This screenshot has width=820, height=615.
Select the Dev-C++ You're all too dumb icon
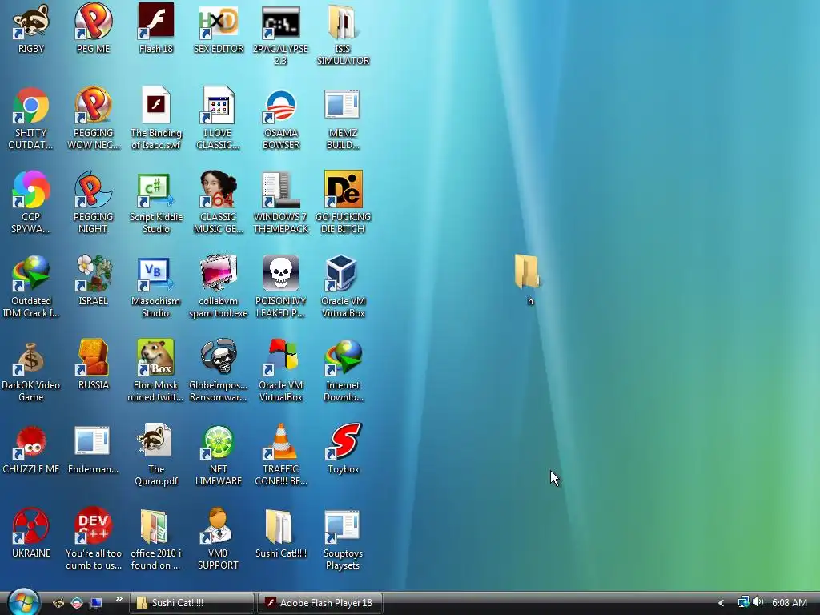tap(93, 525)
